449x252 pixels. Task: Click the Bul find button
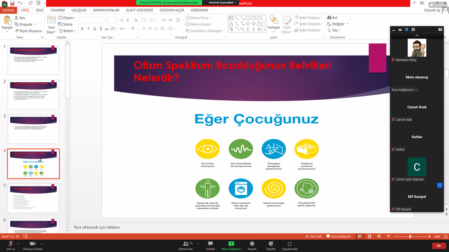[x=332, y=18]
